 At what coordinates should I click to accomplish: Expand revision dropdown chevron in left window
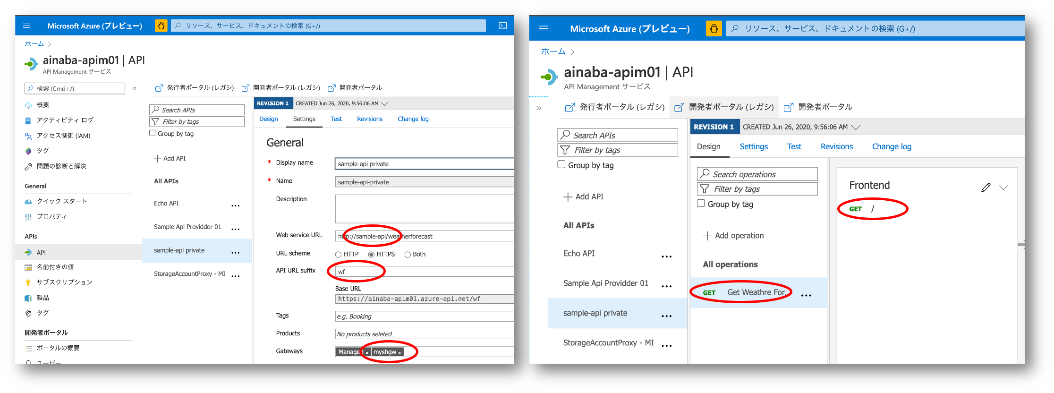[384, 103]
